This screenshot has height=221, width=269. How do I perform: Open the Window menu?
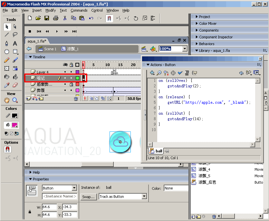tap(112, 10)
